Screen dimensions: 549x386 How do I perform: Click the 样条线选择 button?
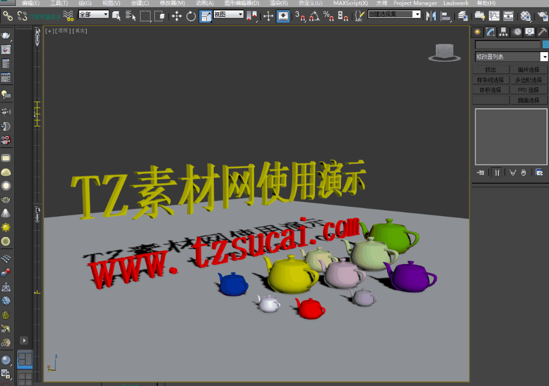pyautogui.click(x=491, y=80)
